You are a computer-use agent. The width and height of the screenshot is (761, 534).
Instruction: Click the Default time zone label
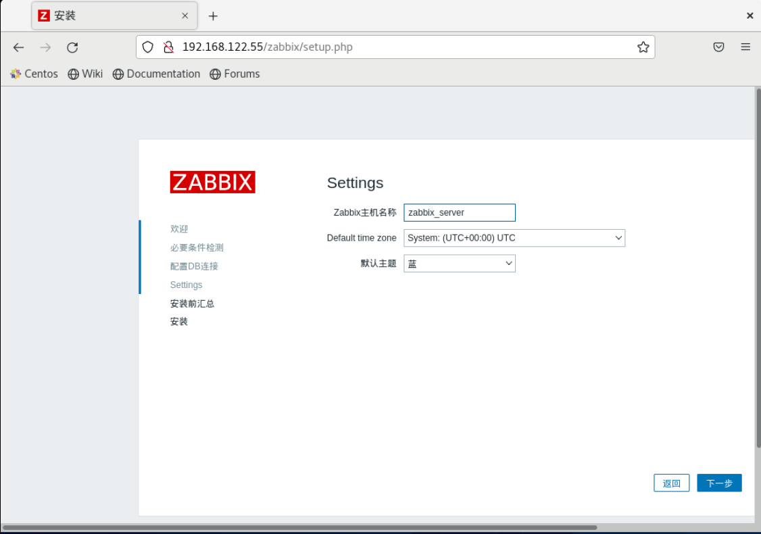[362, 238]
